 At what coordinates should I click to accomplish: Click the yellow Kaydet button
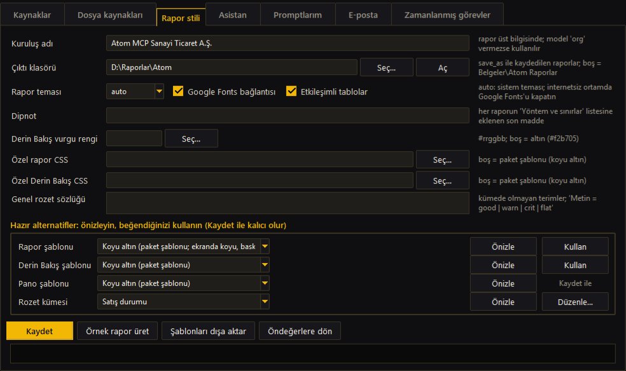(39, 331)
